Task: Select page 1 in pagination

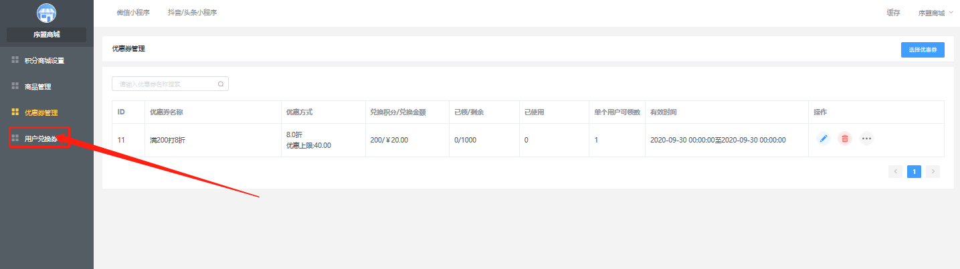Action: tap(914, 171)
